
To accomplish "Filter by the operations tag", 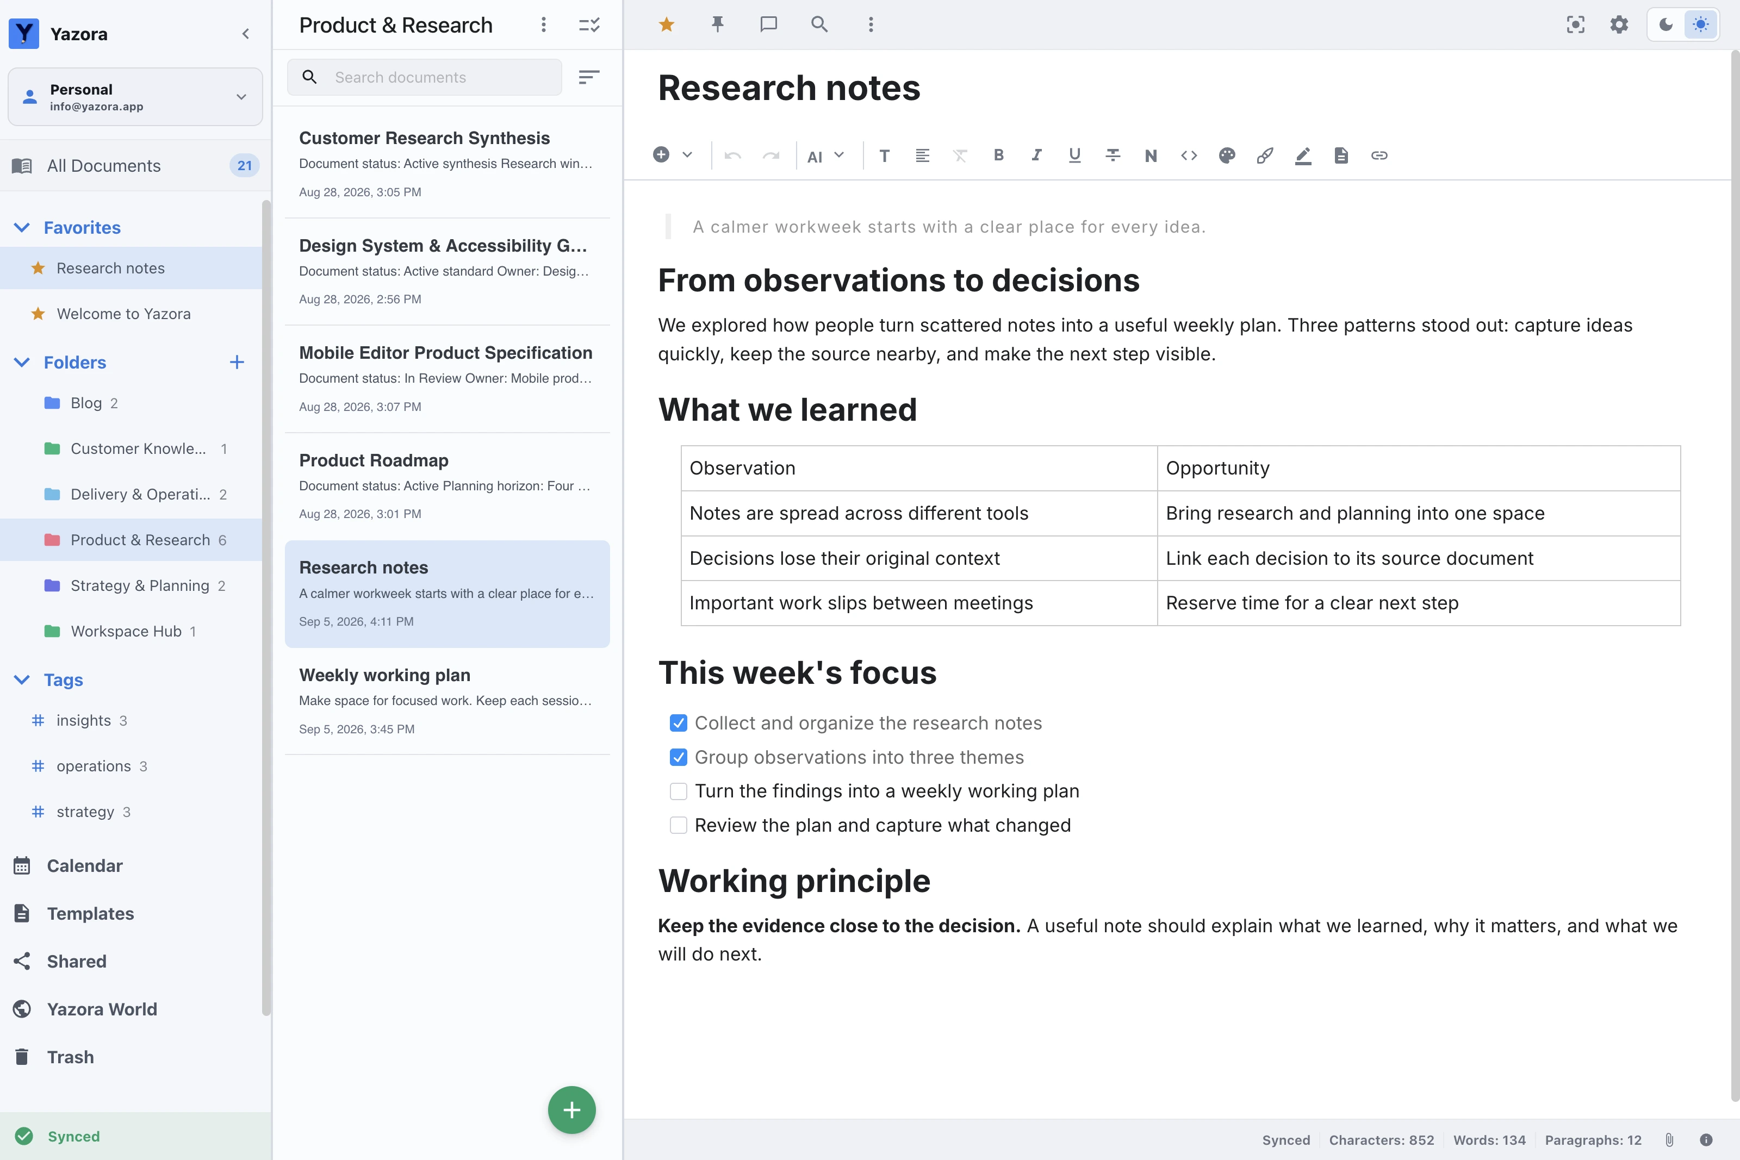I will (x=130, y=766).
